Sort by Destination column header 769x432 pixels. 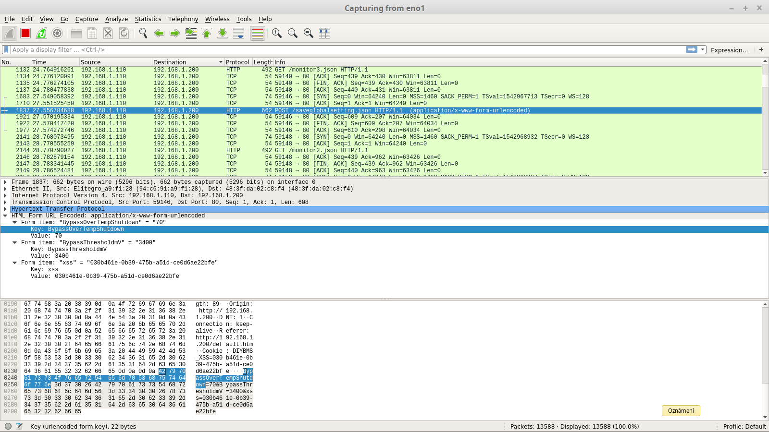pos(188,62)
